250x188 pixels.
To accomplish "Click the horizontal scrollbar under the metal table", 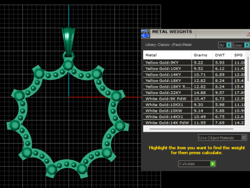I will point(191,129).
